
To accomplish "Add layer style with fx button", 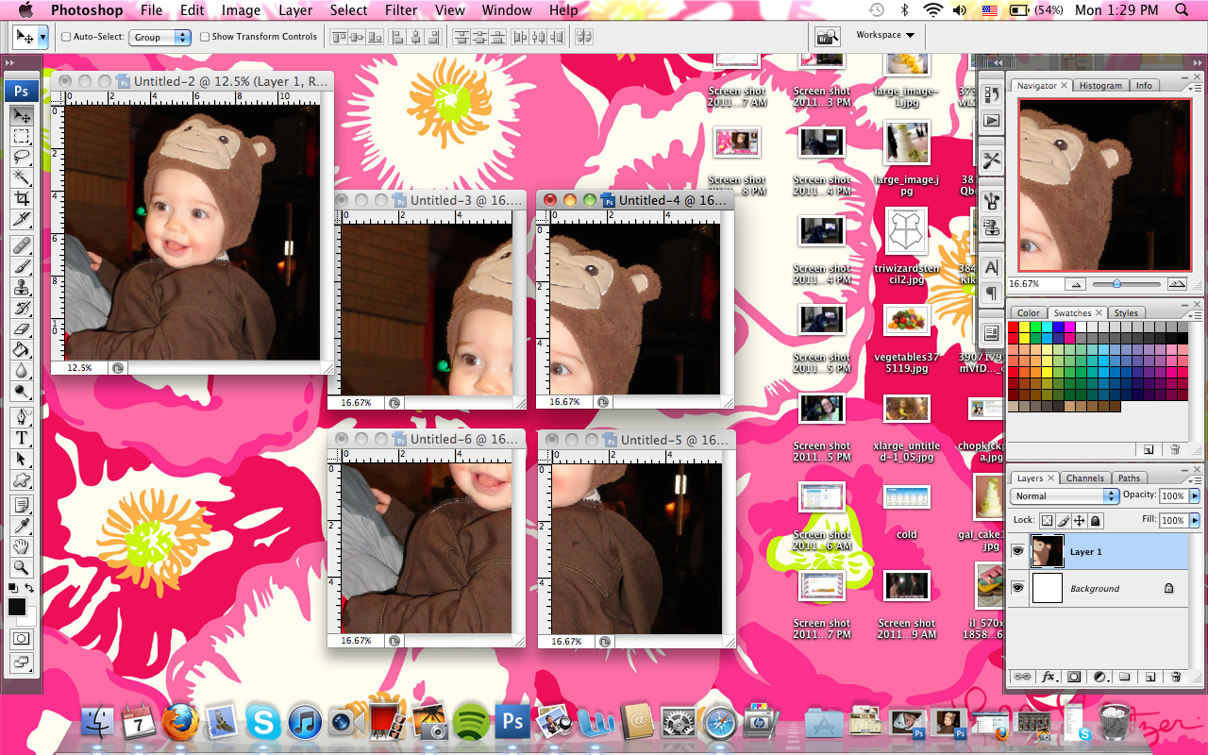I will [x=1049, y=676].
